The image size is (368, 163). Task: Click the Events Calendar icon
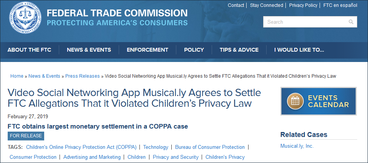(x=295, y=101)
